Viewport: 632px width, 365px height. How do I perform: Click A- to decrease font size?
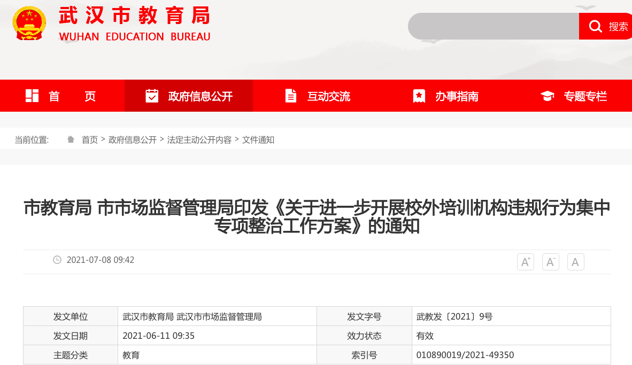(x=550, y=261)
